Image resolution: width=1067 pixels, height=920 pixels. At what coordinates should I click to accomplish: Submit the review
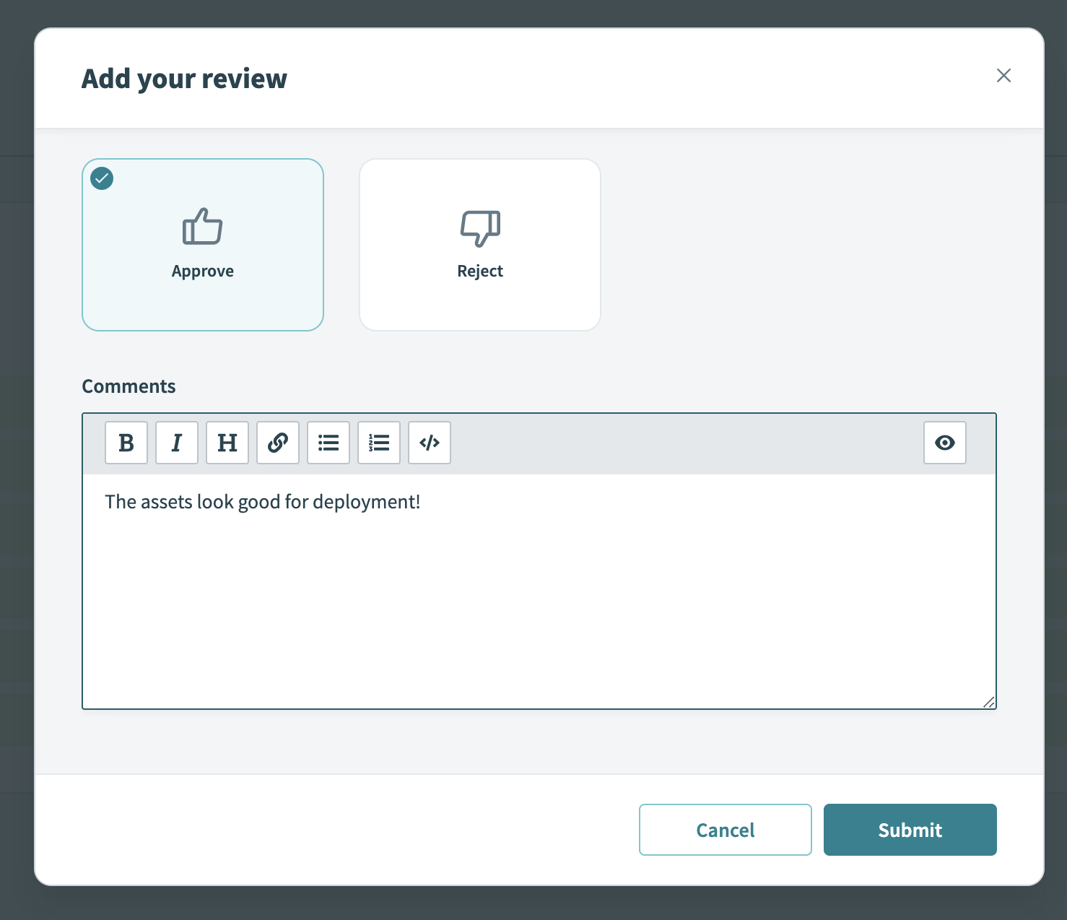point(910,830)
